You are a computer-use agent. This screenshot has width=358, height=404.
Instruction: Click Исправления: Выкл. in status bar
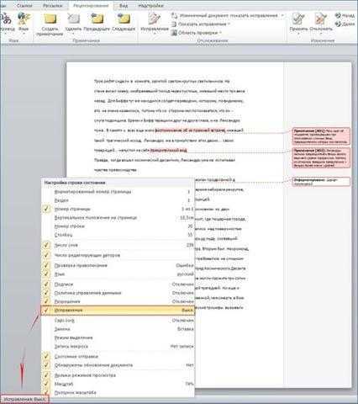pos(25,399)
